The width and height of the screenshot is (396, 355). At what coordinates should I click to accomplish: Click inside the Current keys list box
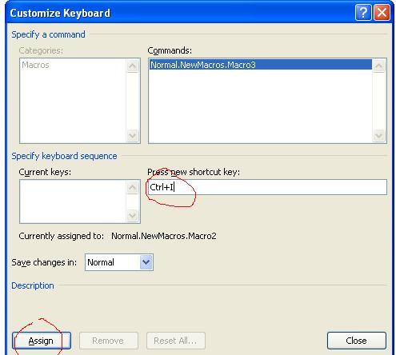pos(73,201)
